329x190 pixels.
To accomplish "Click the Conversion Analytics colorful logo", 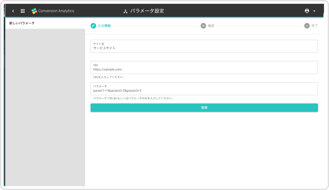I will pyautogui.click(x=34, y=11).
